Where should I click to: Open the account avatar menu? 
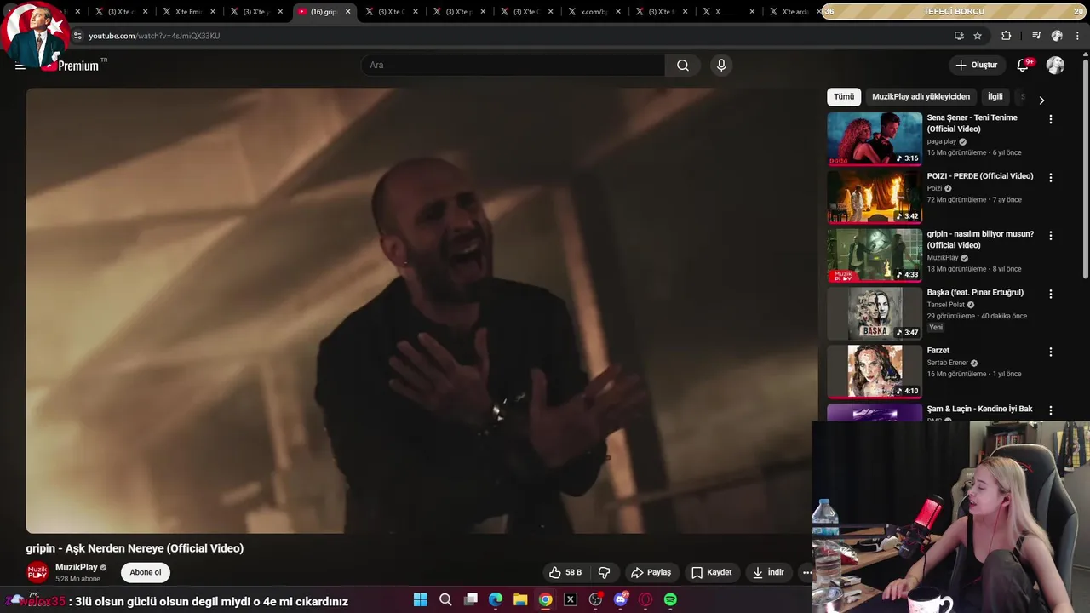(x=1055, y=66)
